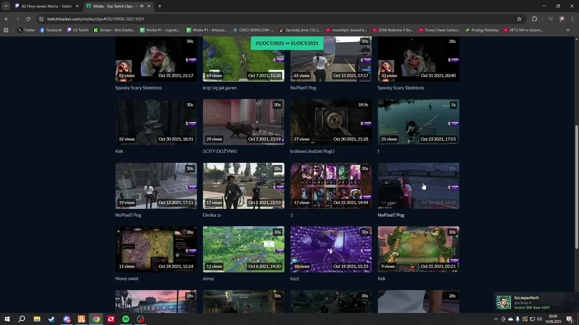Open NoPixel? Pog clip with 19 views
Viewport: 579px width, 325px height.
pyautogui.click(x=156, y=186)
